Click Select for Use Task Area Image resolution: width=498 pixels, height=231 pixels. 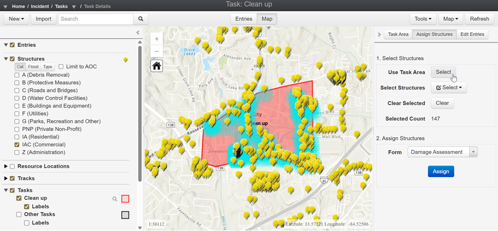(443, 72)
